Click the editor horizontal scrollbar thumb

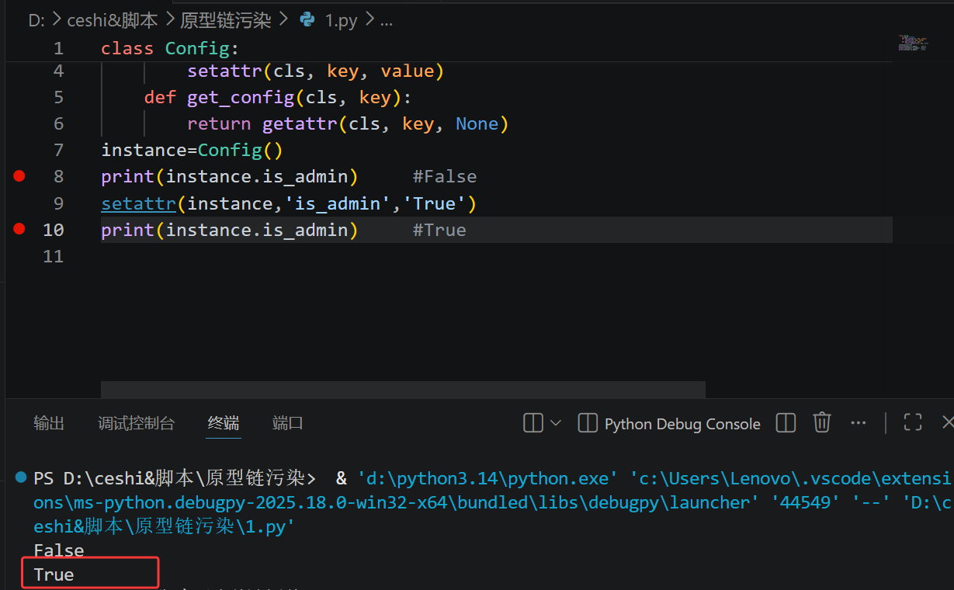pos(403,390)
